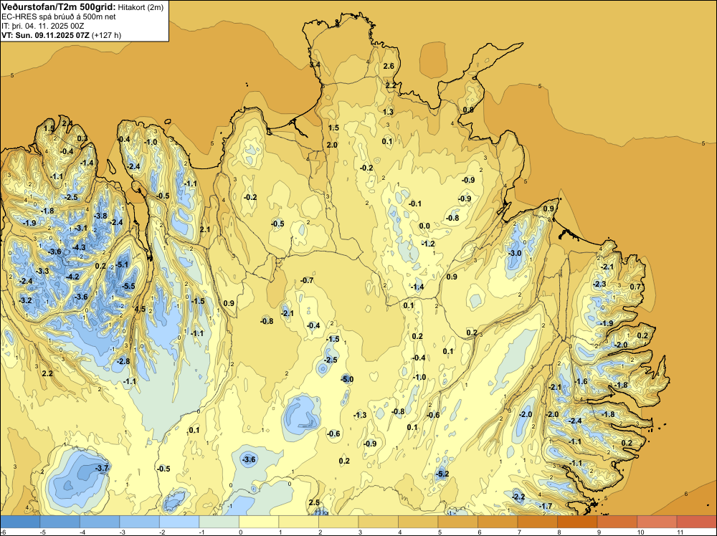Click the temperature value '-2.3'
The height and width of the screenshot is (536, 717).
pyautogui.click(x=599, y=284)
